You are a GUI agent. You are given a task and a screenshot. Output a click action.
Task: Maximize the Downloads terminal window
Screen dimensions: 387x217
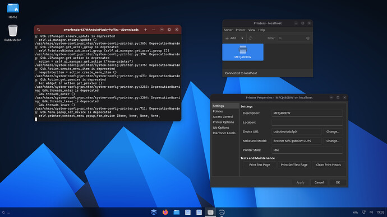tap(169, 30)
